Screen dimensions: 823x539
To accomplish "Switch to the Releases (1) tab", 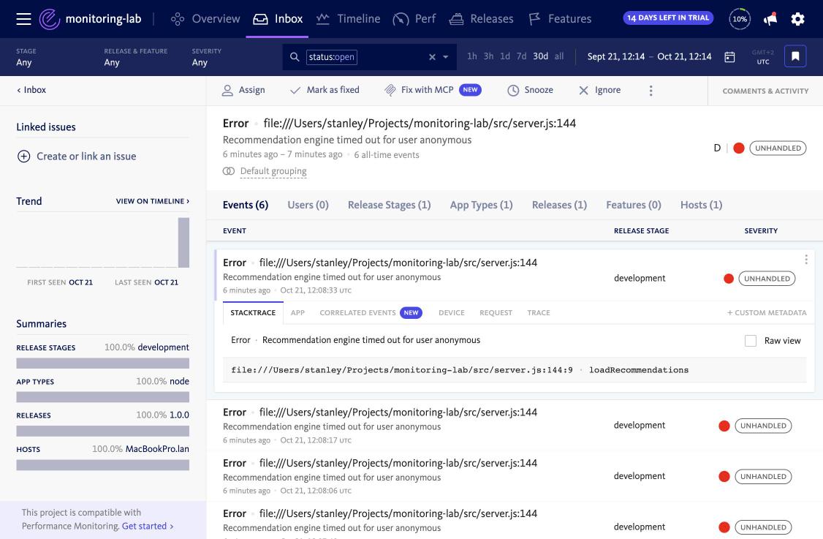I will coord(560,205).
